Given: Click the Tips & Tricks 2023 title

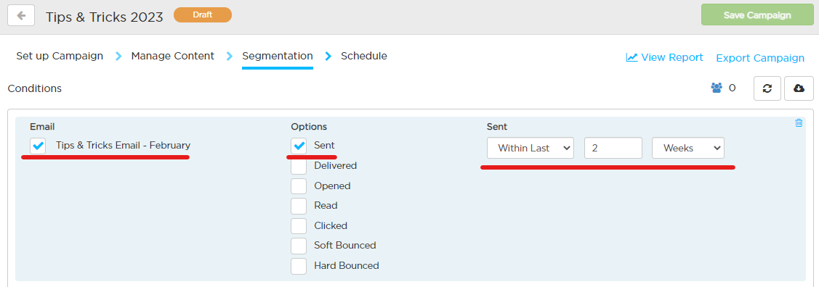Looking at the screenshot, I should click(105, 17).
